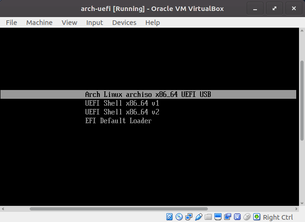Click the CPU virtualization status icon

click(x=238, y=217)
